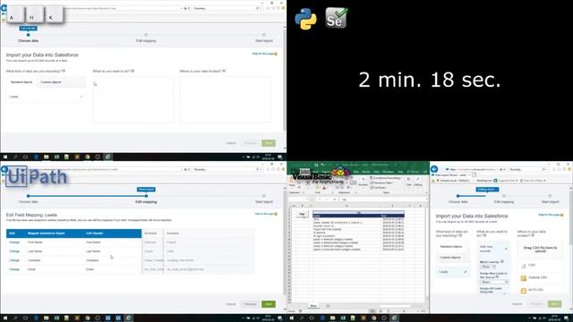This screenshot has width=573, height=322.
Task: Click the Change link for First Name row
Action: coord(14,242)
